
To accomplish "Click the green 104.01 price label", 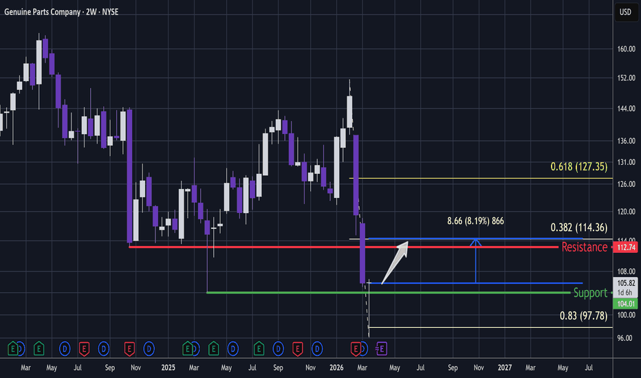I will (626, 304).
